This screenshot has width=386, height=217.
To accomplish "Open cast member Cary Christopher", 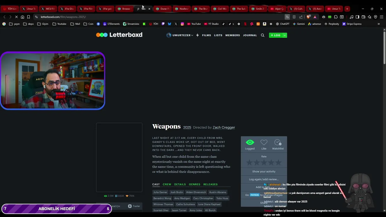I will pos(203,198).
